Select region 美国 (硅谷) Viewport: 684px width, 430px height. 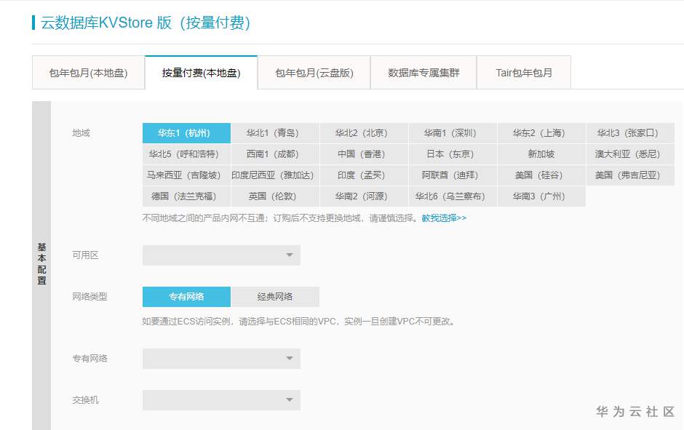541,175
